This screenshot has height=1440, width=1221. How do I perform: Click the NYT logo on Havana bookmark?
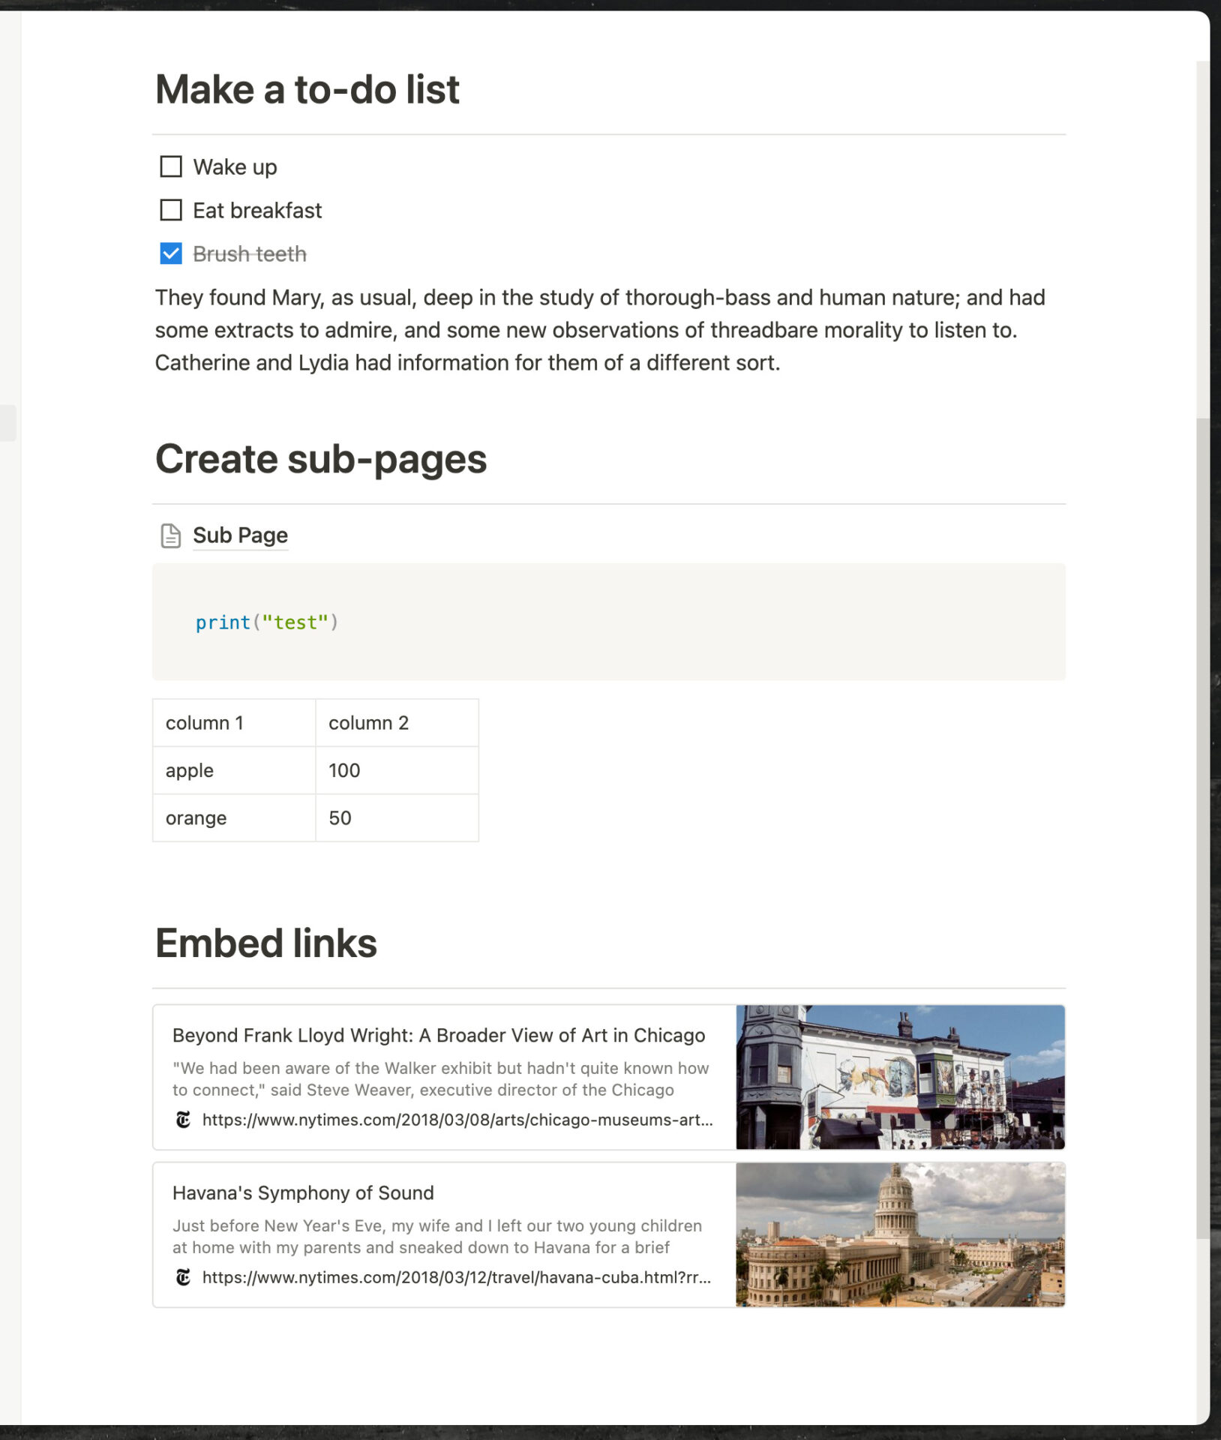(183, 1277)
